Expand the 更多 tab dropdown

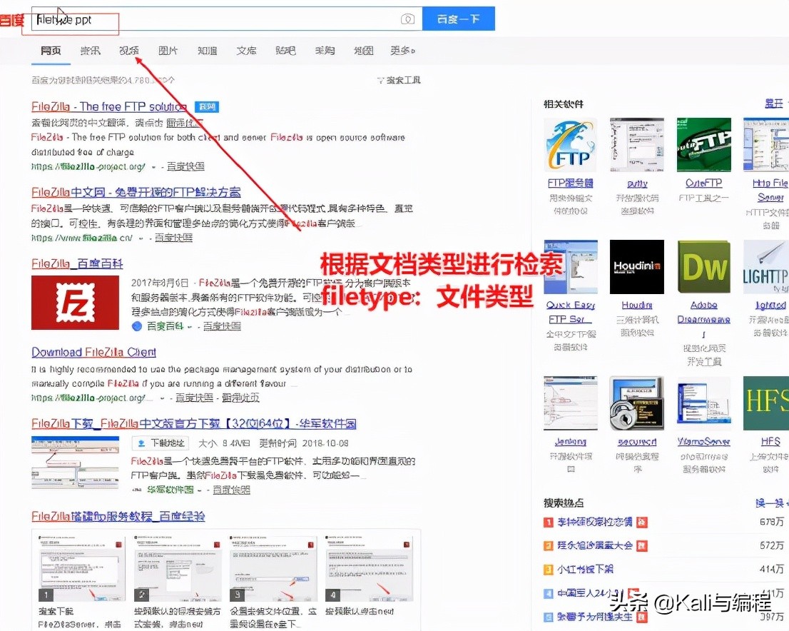coord(402,51)
